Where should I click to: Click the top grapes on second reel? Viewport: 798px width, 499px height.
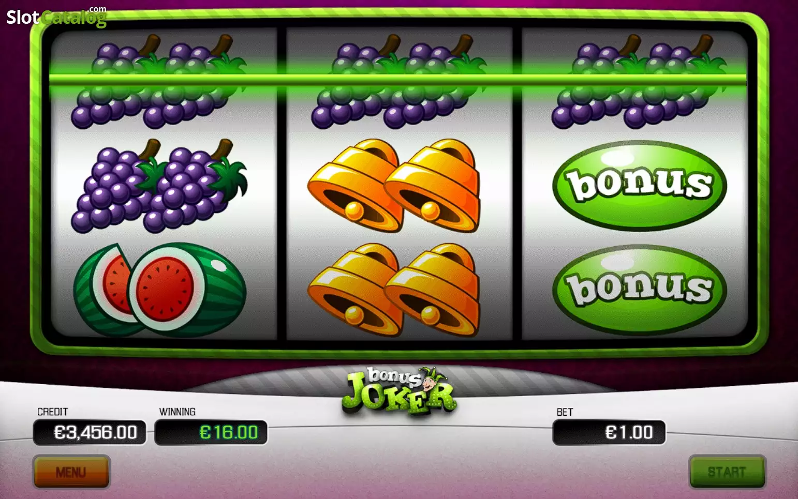399,81
